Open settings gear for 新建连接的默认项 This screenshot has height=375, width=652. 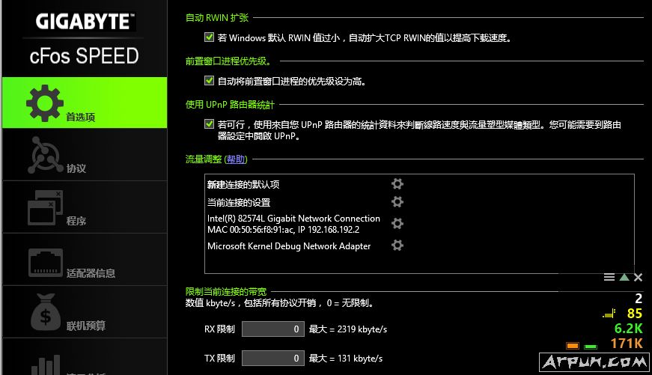tap(397, 184)
